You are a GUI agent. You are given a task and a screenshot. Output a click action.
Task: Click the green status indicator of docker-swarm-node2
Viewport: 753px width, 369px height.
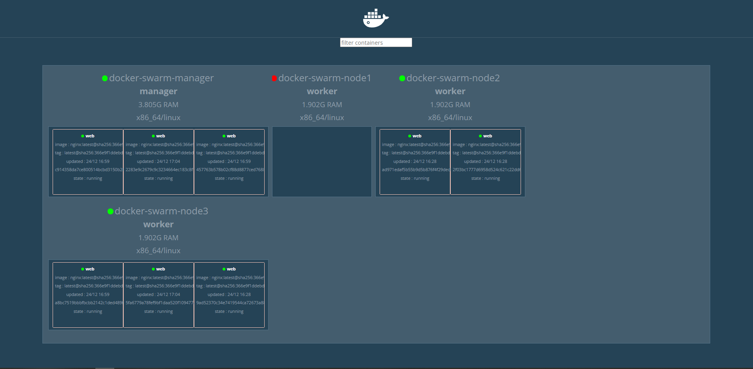401,78
